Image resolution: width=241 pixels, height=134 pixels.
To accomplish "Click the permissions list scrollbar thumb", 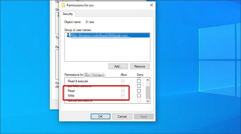I will [148, 92].
